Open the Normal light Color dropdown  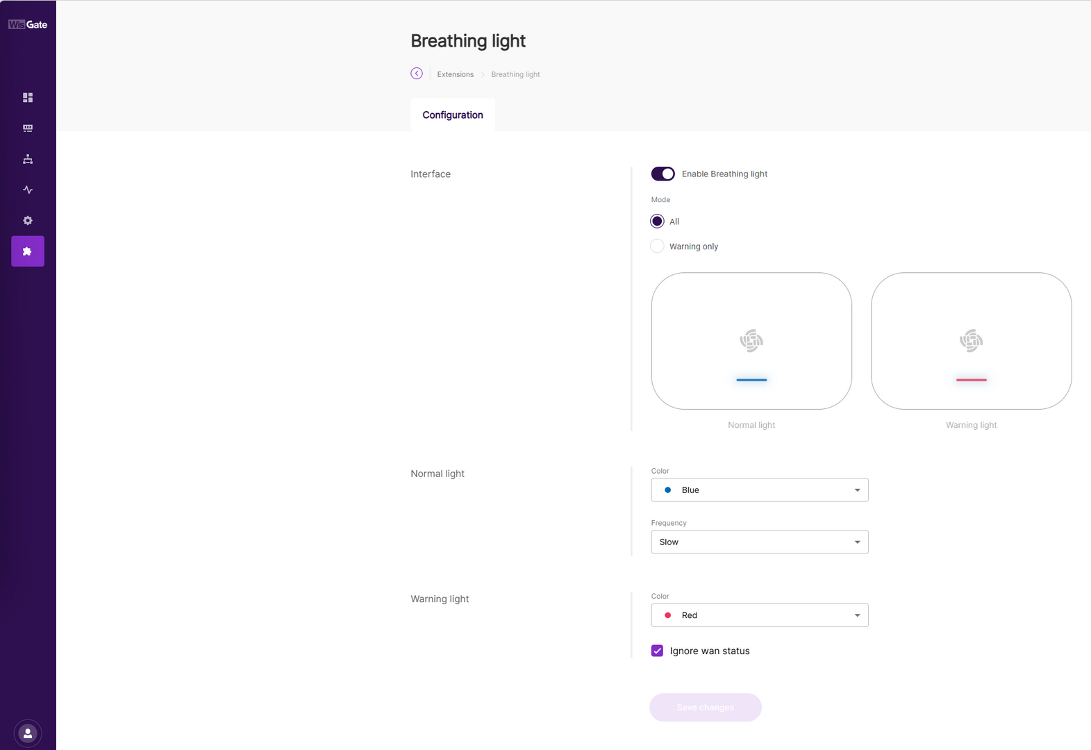[760, 490]
